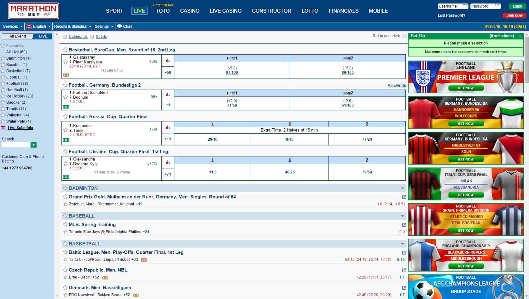Click the Marathon Bet logo
Screen dimensions: 529x299
pyautogui.click(x=33, y=11)
